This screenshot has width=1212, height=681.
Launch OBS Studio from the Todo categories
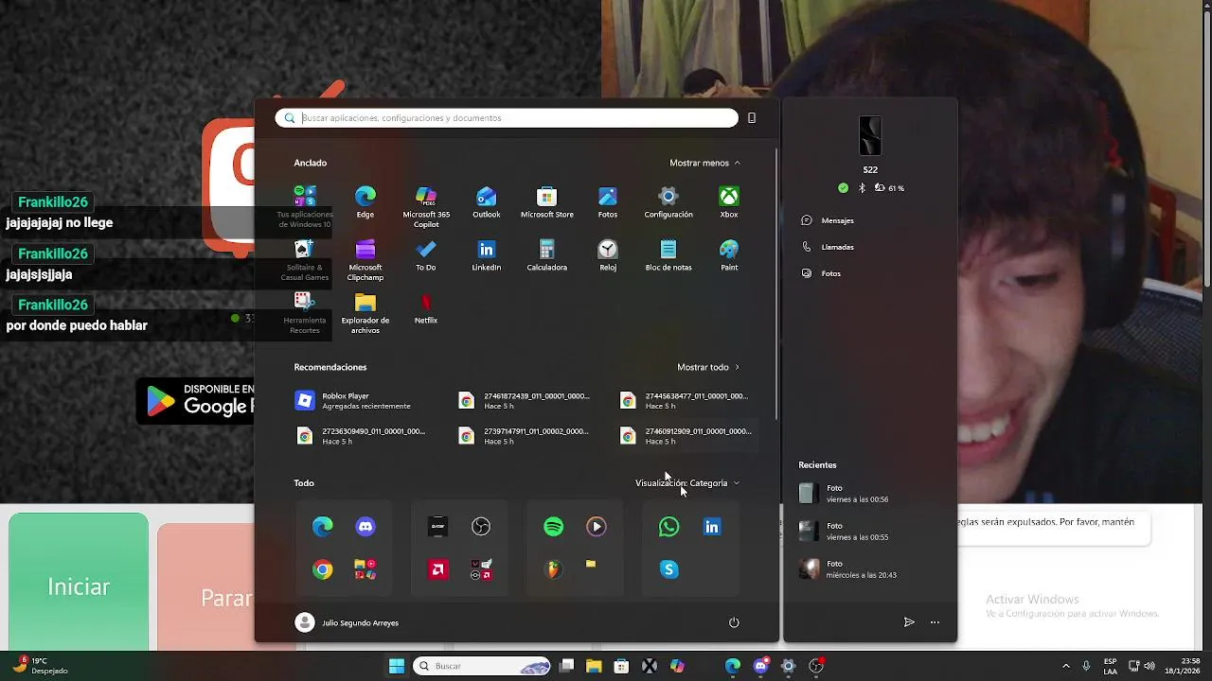(481, 527)
